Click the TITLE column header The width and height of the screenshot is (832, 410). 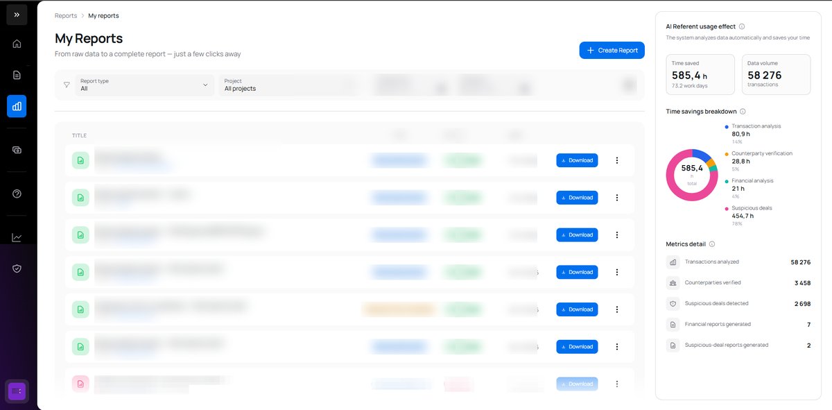click(x=79, y=135)
